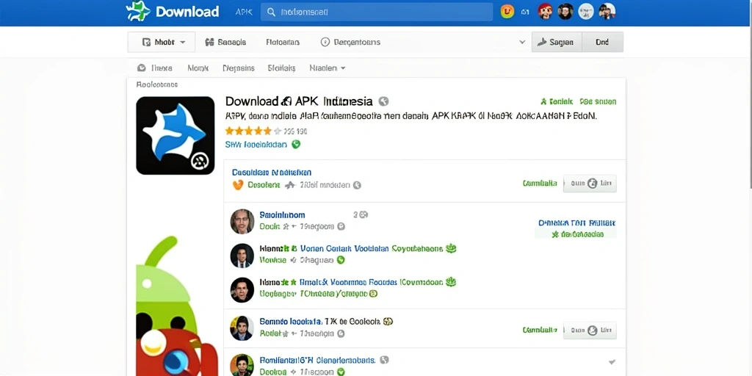Screen dimensions: 752x376
Task: Click the gray circle icon in Semnde leoekafa row
Action: click(x=341, y=333)
